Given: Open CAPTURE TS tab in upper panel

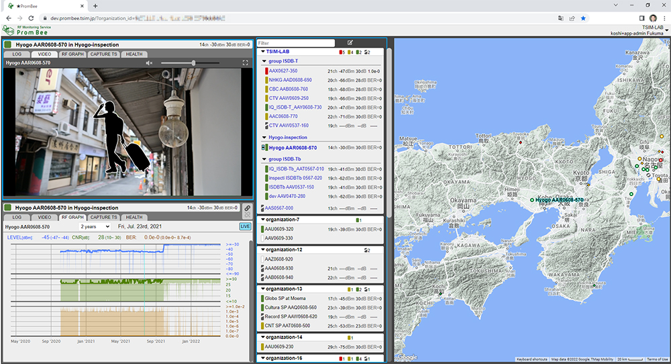Looking at the screenshot, I should tap(103, 54).
